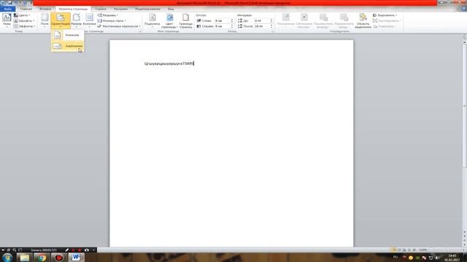The height and width of the screenshot is (262, 467).
Task: Click the recorder magnifier zoom icon
Action: 15,250
